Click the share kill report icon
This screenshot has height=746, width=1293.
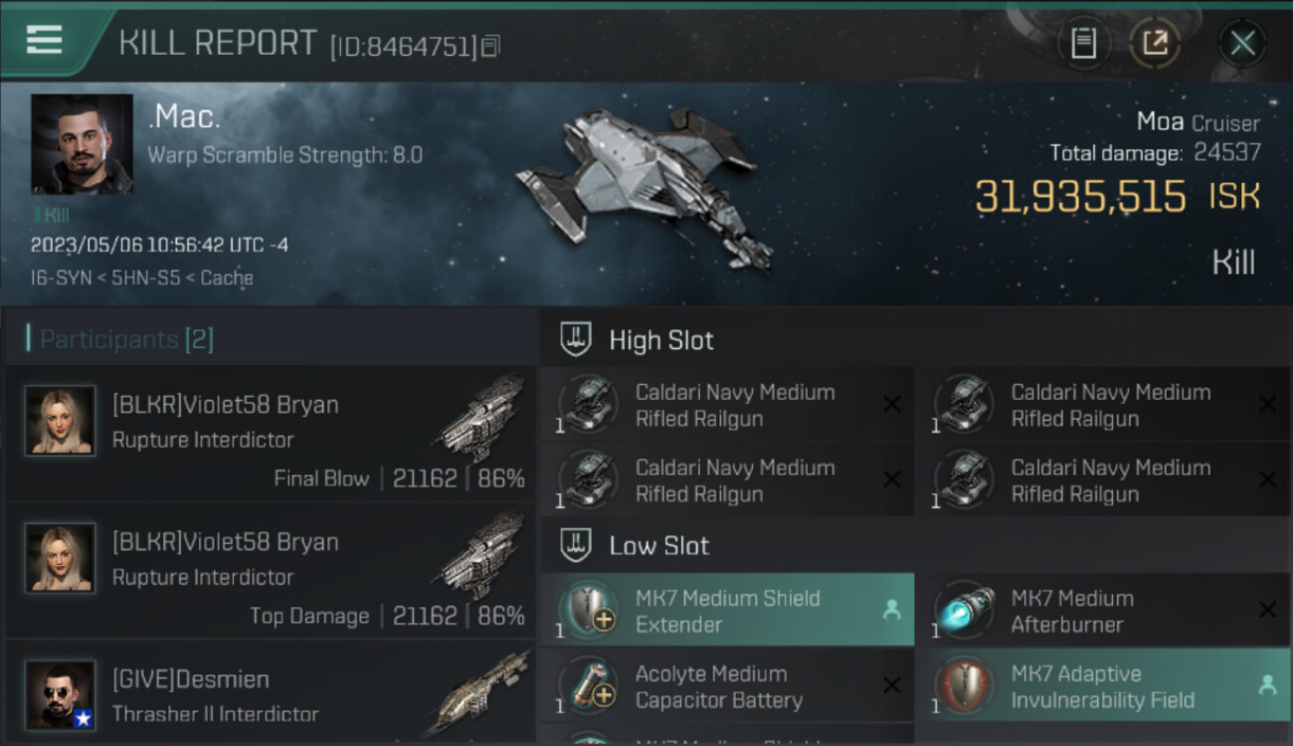pos(1155,43)
